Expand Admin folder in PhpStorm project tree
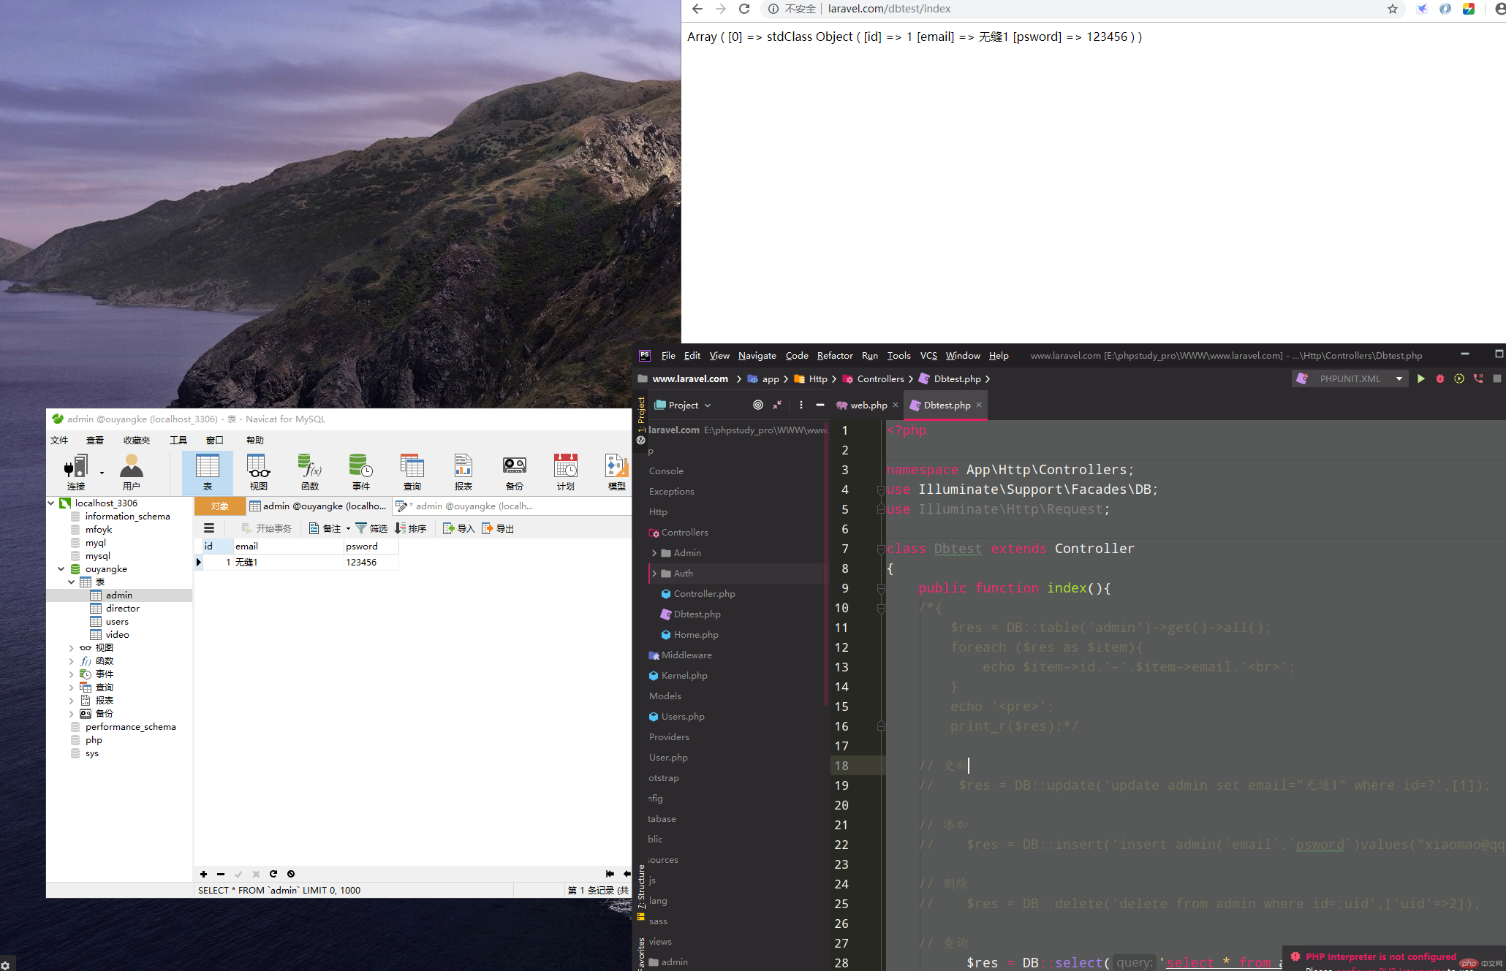 tap(654, 553)
